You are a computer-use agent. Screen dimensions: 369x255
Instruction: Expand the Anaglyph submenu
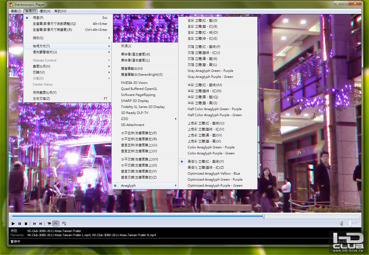pos(145,186)
